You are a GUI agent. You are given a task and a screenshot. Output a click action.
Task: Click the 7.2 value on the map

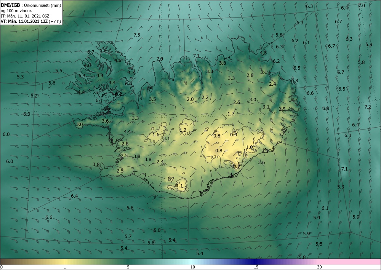[x=368, y=107]
